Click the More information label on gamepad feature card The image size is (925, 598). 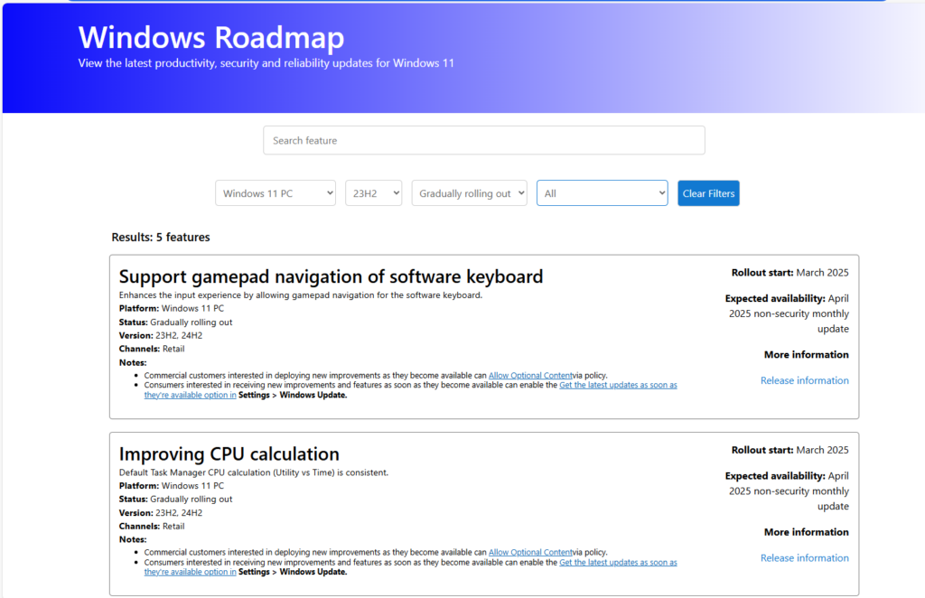806,354
